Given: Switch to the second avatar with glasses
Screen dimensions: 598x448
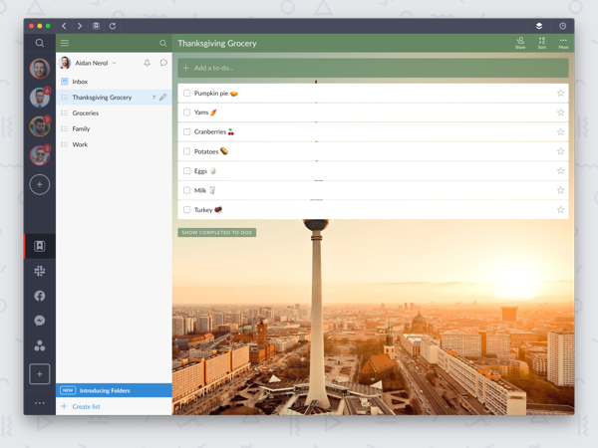Looking at the screenshot, I should coord(40,98).
